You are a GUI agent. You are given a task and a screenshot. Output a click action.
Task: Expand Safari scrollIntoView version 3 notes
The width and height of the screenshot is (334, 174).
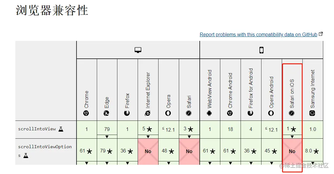(x=189, y=136)
